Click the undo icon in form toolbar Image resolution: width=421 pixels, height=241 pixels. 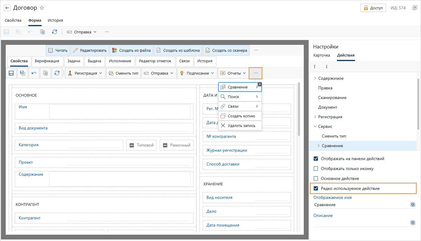click(x=34, y=73)
